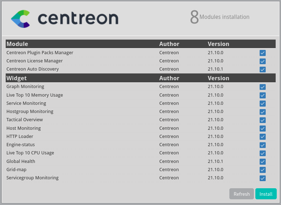The height and width of the screenshot is (205, 281).
Task: Click the 'Modules installation' title
Action: point(224,17)
